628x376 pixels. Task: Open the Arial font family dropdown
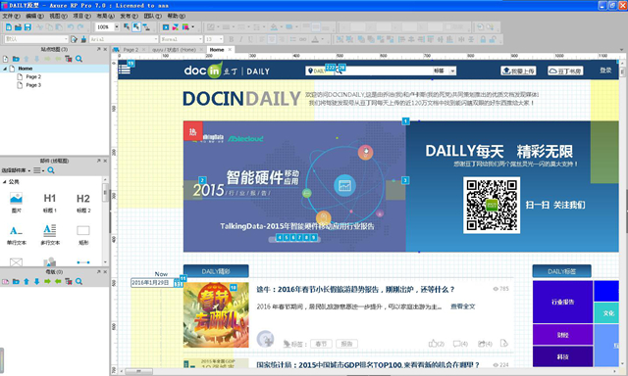point(156,39)
